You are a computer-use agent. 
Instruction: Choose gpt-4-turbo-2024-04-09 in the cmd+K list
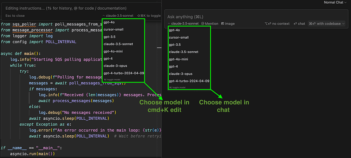pos(123,73)
